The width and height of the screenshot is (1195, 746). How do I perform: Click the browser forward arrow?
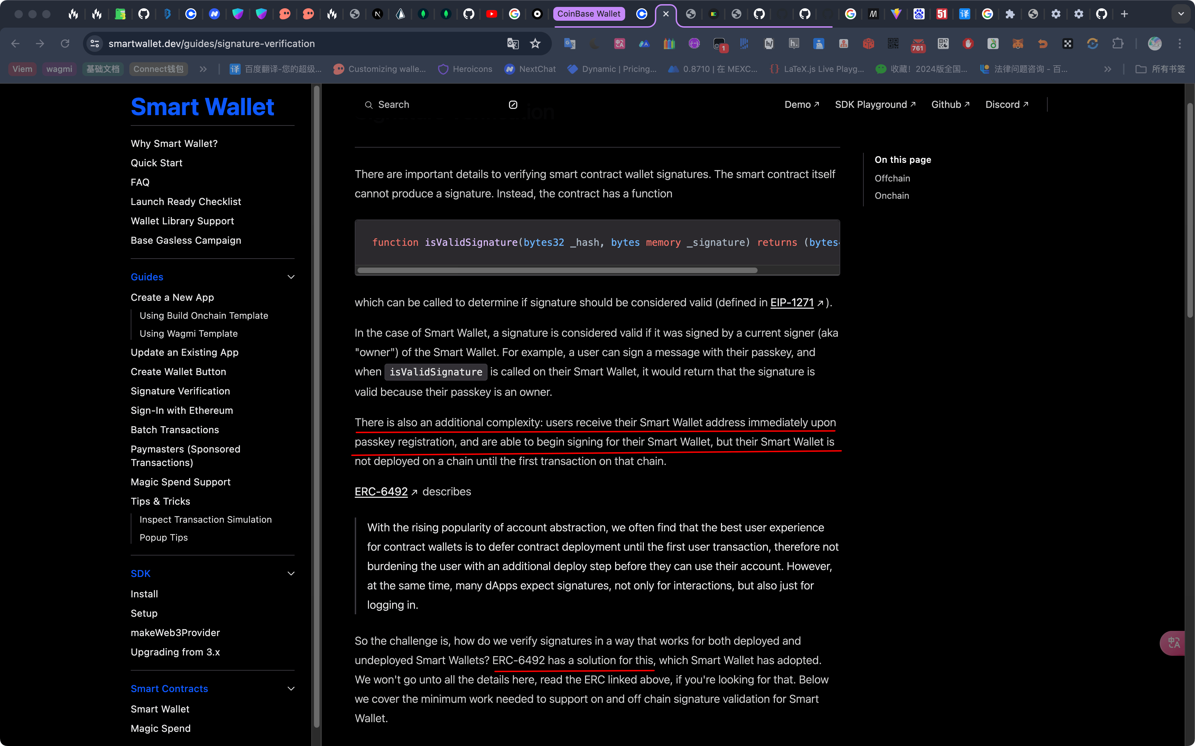pyautogui.click(x=40, y=44)
